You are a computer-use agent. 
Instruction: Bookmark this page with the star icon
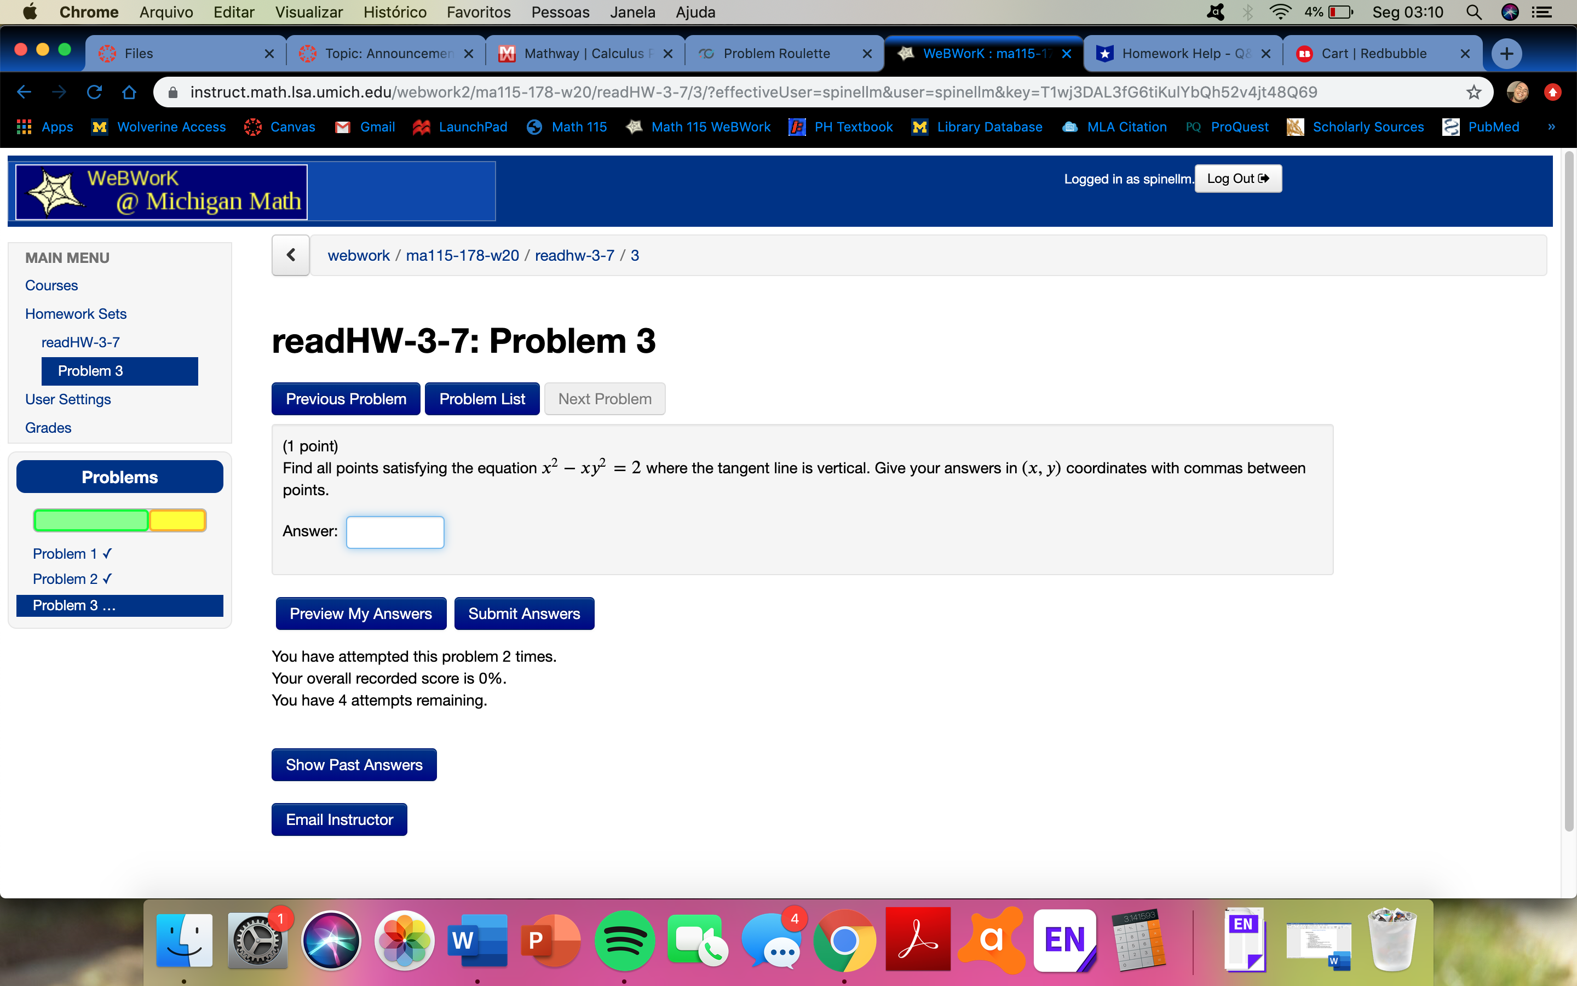coord(1474,93)
